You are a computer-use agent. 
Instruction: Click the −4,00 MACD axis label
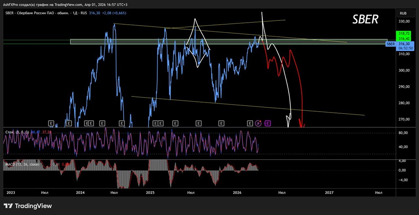(x=404, y=180)
